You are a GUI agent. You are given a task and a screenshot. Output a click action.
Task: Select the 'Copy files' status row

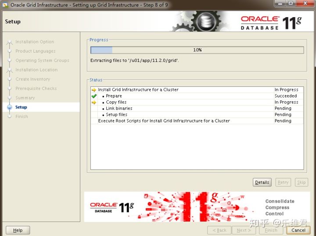(197, 102)
